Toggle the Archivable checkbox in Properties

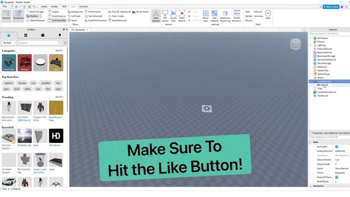pyautogui.click(x=337, y=147)
